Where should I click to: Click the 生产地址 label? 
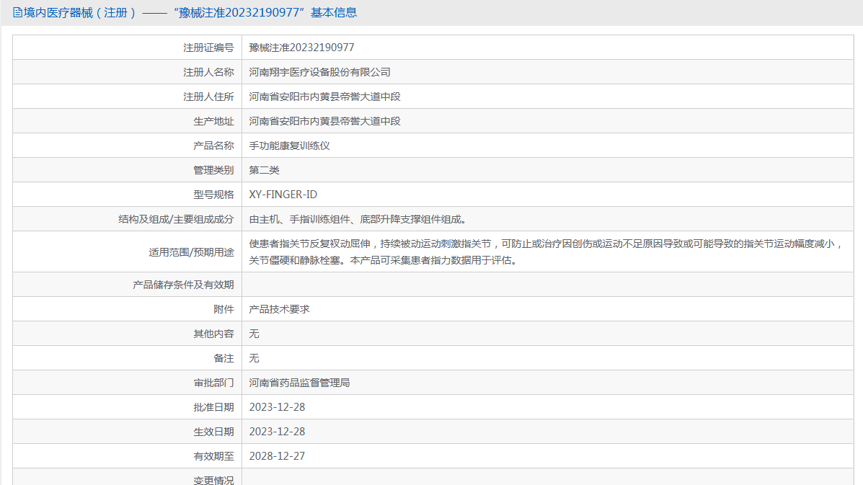213,121
